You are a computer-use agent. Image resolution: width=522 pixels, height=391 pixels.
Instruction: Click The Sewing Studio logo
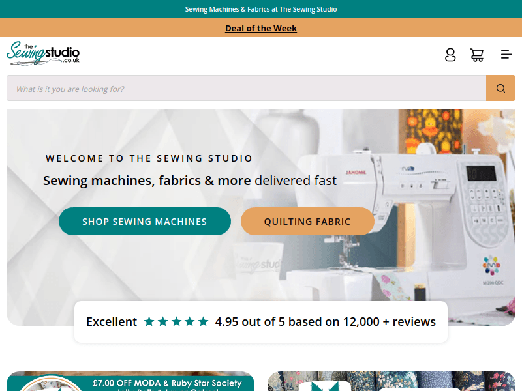(43, 53)
